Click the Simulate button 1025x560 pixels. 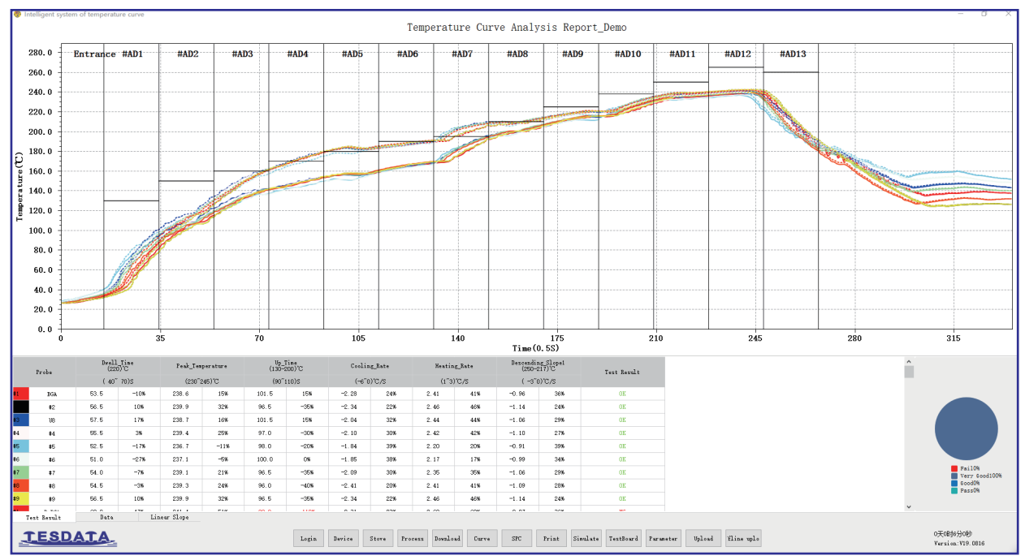(586, 538)
